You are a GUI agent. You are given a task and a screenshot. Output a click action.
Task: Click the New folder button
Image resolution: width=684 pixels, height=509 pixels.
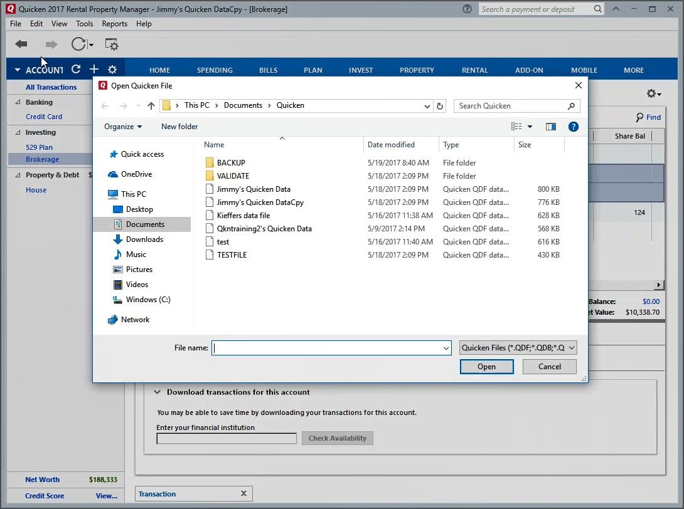(x=179, y=127)
